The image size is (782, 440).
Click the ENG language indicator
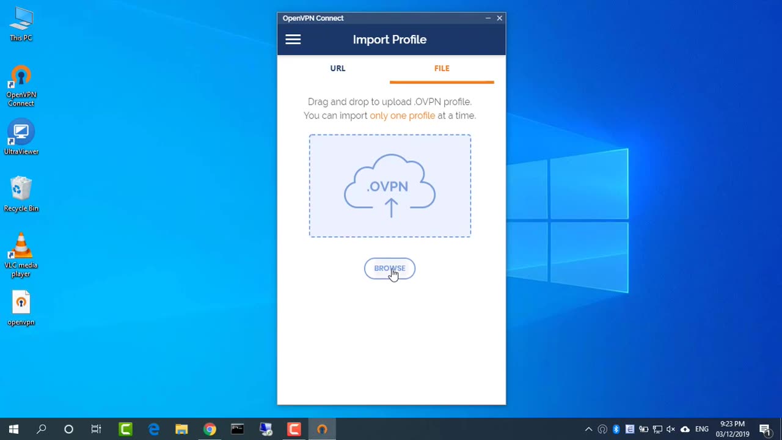[702, 429]
